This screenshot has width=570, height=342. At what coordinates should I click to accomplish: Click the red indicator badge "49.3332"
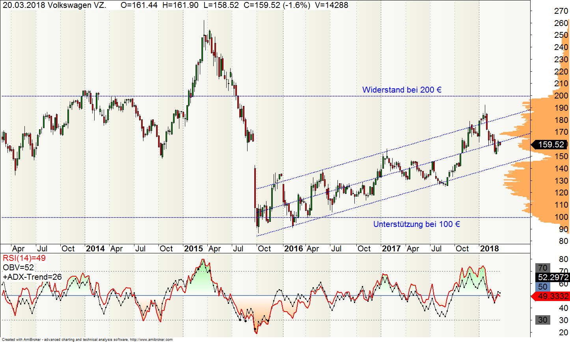point(550,296)
